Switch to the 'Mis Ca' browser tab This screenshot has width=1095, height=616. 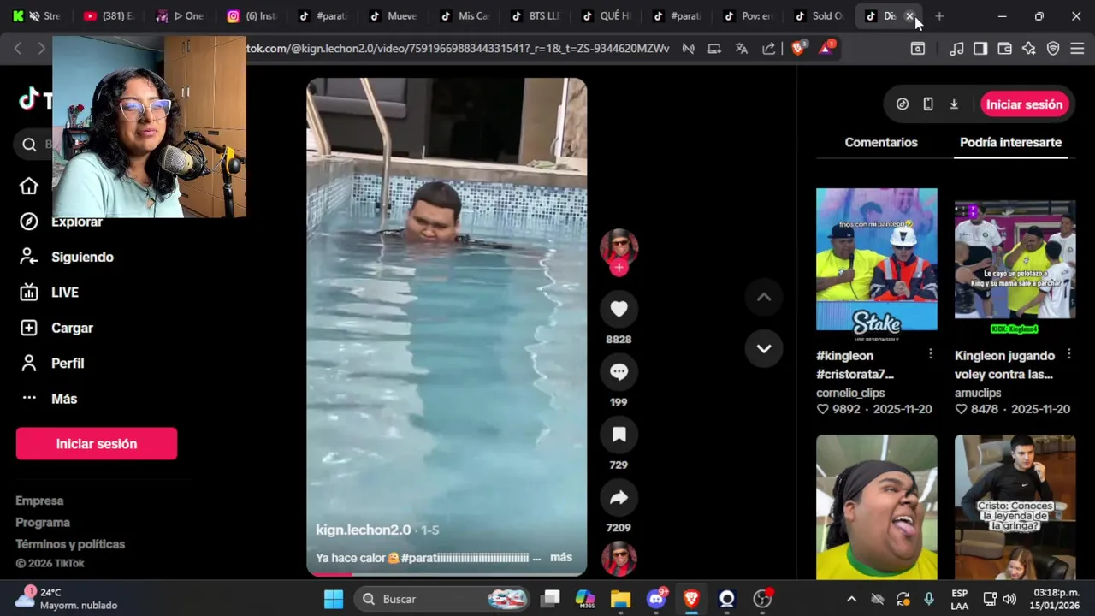(x=465, y=16)
